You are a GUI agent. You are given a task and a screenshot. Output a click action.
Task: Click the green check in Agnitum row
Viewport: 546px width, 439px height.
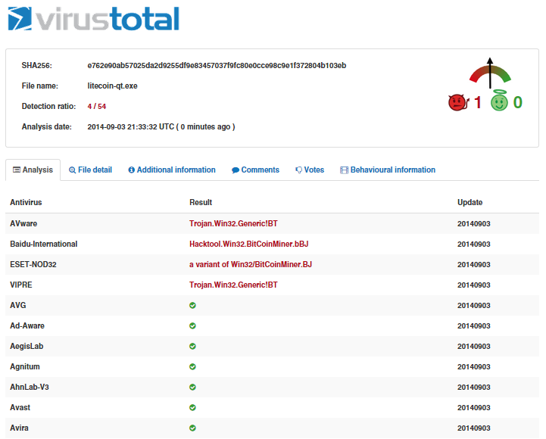[192, 366]
